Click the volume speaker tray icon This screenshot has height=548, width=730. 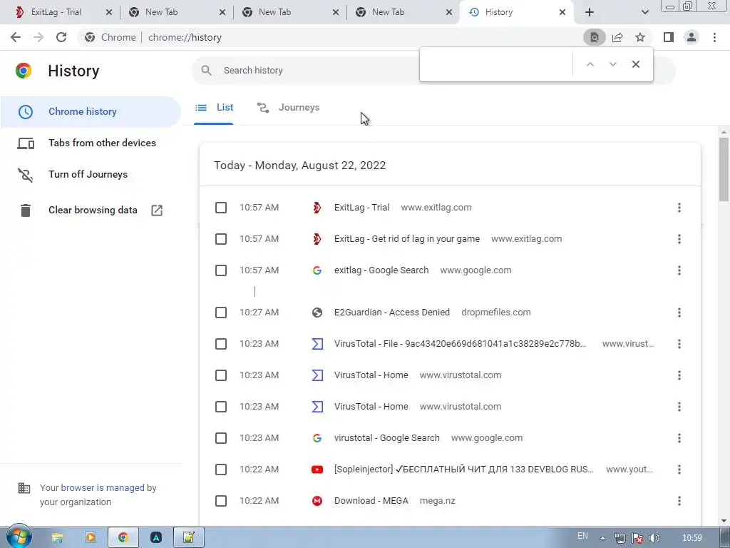click(654, 538)
